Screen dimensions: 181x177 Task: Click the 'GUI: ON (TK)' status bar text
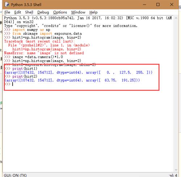[x=15, y=175]
